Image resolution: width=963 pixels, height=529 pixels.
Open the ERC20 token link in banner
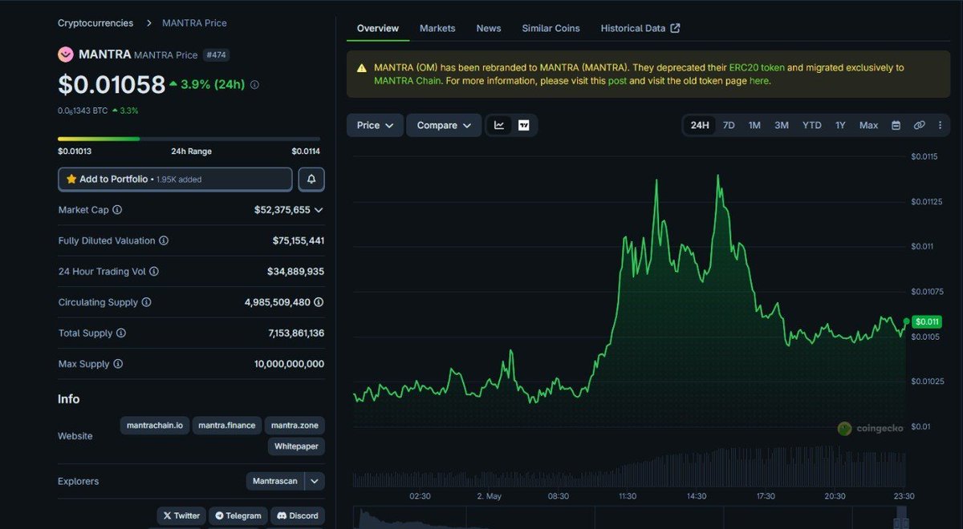click(x=757, y=68)
